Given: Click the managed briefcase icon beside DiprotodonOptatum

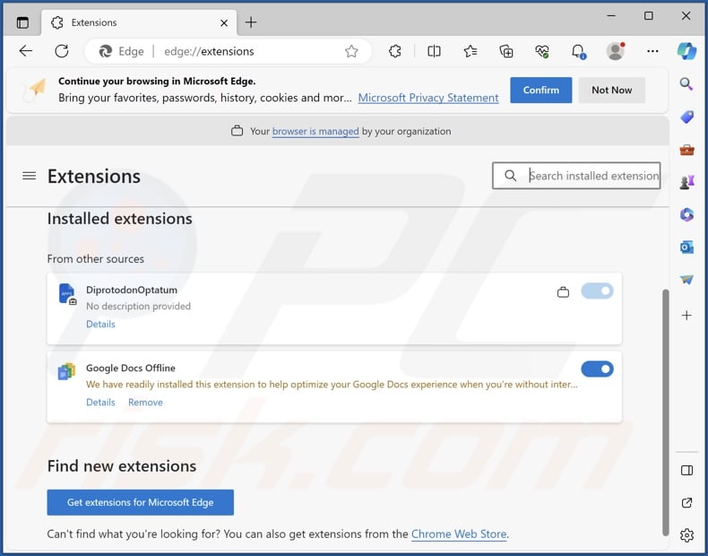Looking at the screenshot, I should (x=563, y=292).
